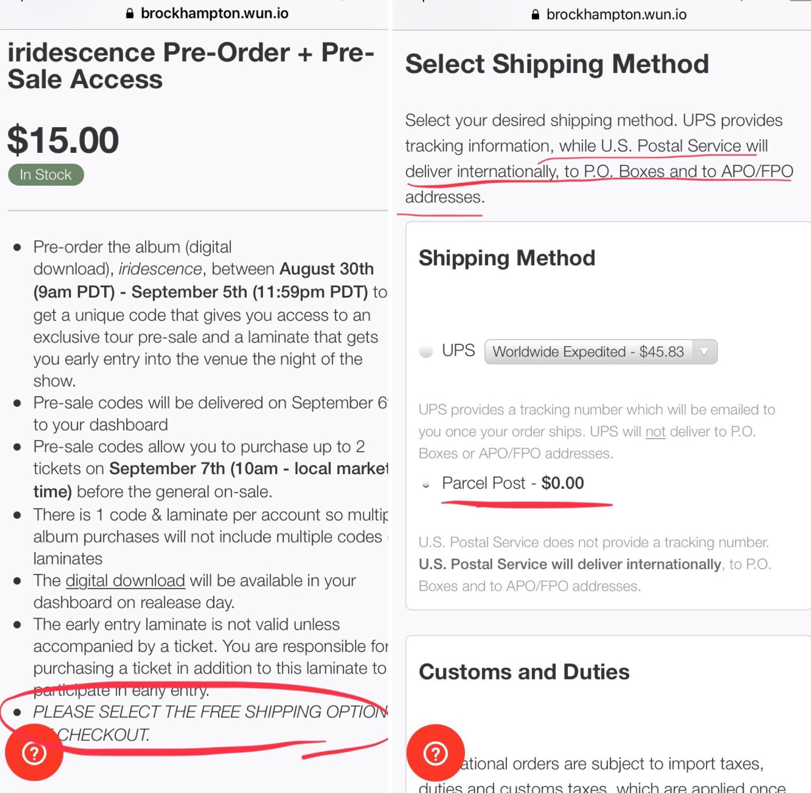
Task: Click the In Stock status badge
Action: 46,175
